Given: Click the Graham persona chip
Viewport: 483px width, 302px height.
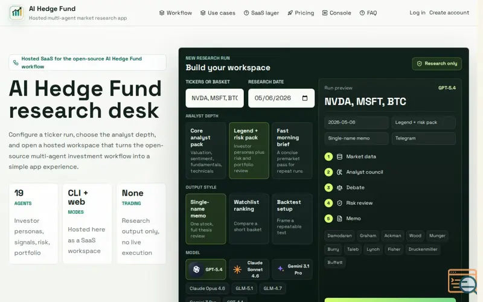Looking at the screenshot, I should [x=368, y=236].
